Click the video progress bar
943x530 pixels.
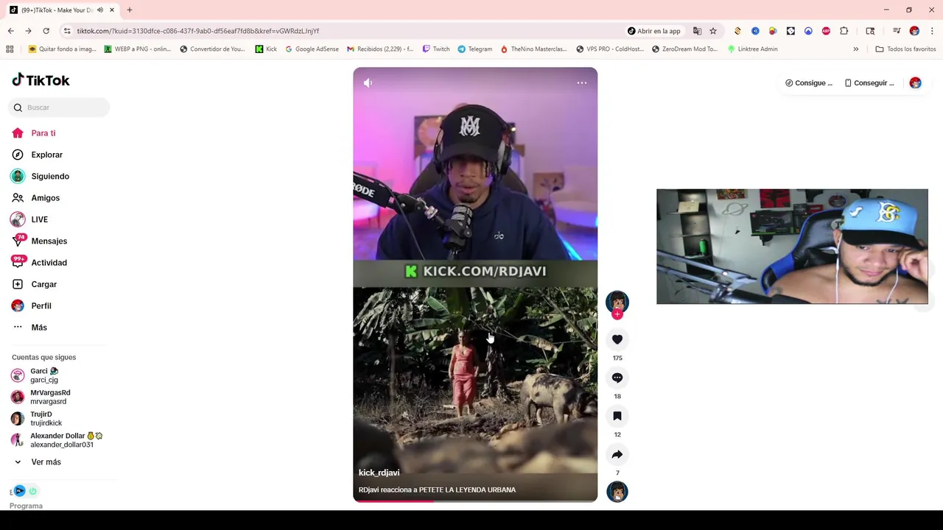coord(475,501)
